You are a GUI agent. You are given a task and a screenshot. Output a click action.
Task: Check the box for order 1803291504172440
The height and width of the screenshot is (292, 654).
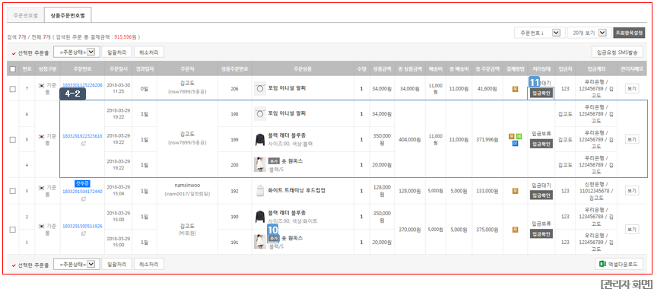click(12, 191)
